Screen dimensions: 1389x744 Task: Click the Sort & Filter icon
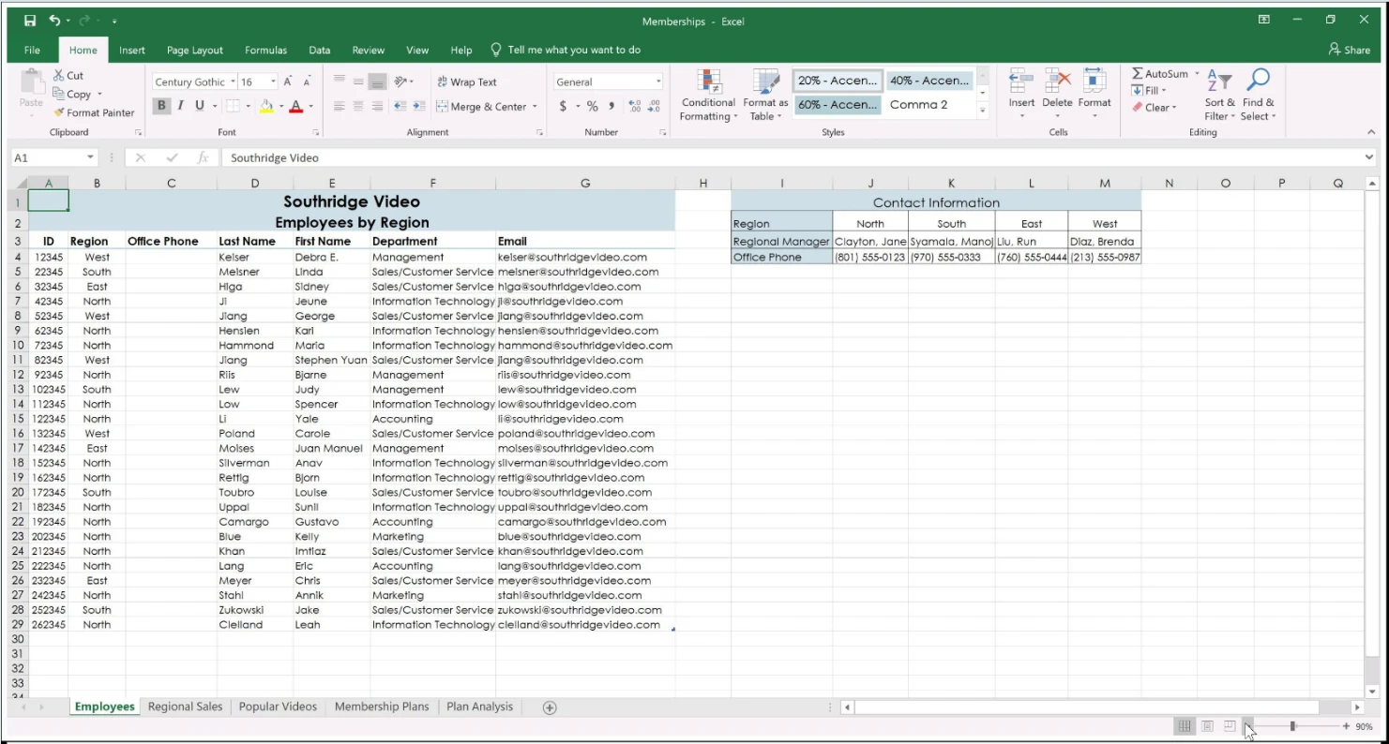coord(1219,82)
